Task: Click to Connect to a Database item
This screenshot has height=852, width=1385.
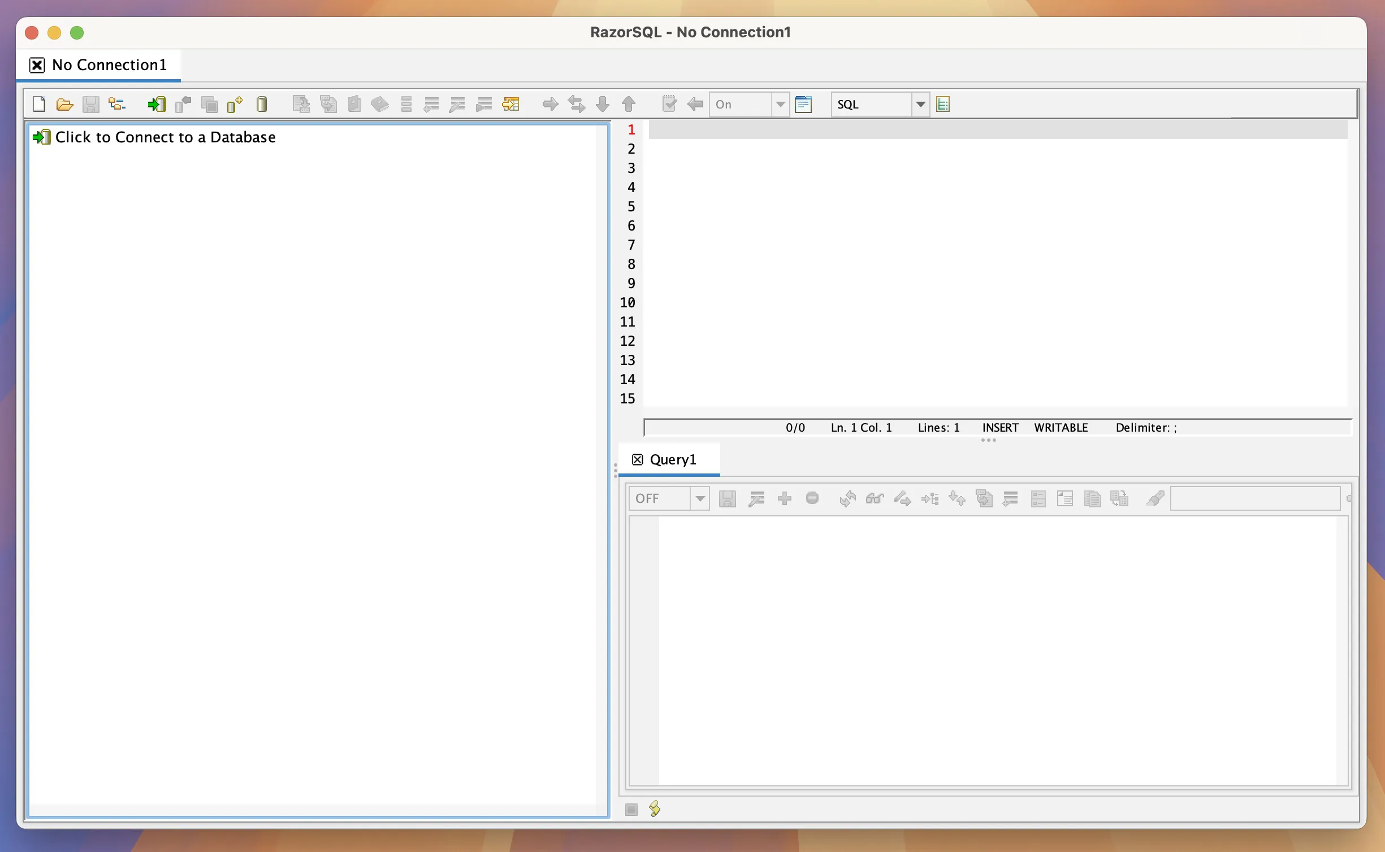Action: [x=154, y=137]
